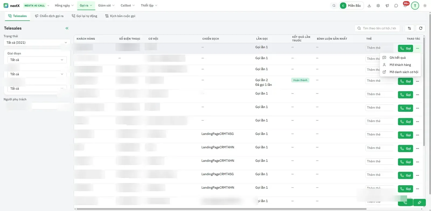The width and height of the screenshot is (431, 211).
Task: Click the Miền Bắc region selector
Action: click(x=351, y=6)
